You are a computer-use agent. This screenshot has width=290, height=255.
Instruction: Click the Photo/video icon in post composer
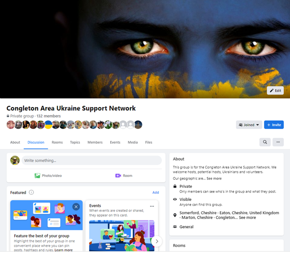click(37, 176)
